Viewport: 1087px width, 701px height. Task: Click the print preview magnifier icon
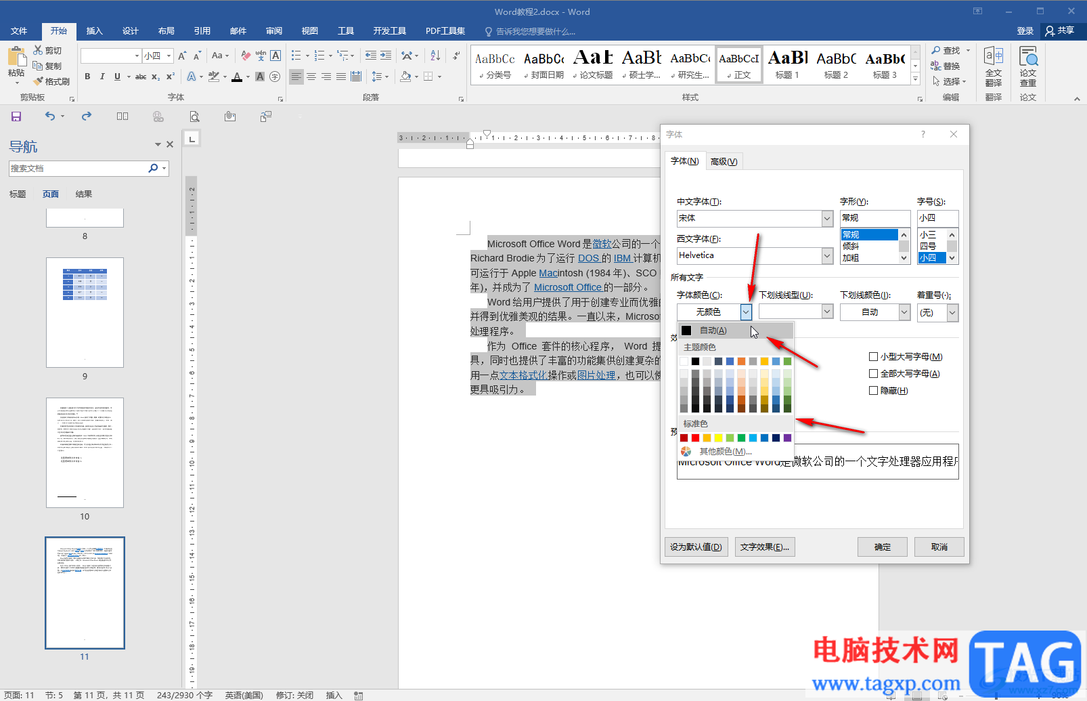(194, 116)
